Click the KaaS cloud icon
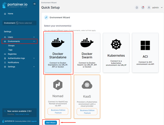The height and width of the screenshot is (125, 164). (x=87, y=85)
